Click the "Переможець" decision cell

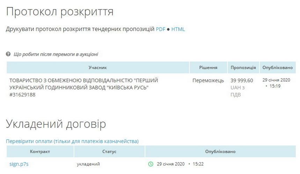(x=208, y=81)
